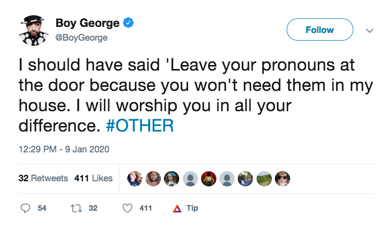Open the tweet options chevron menu
The height and width of the screenshot is (227, 392).
(370, 30)
